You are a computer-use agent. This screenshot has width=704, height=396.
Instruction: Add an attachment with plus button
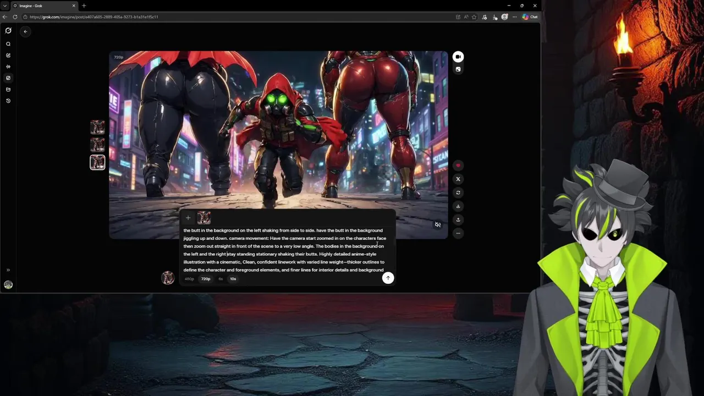pyautogui.click(x=188, y=218)
